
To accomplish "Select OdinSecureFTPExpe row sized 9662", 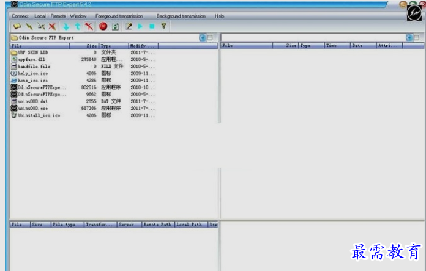I will click(83, 95).
